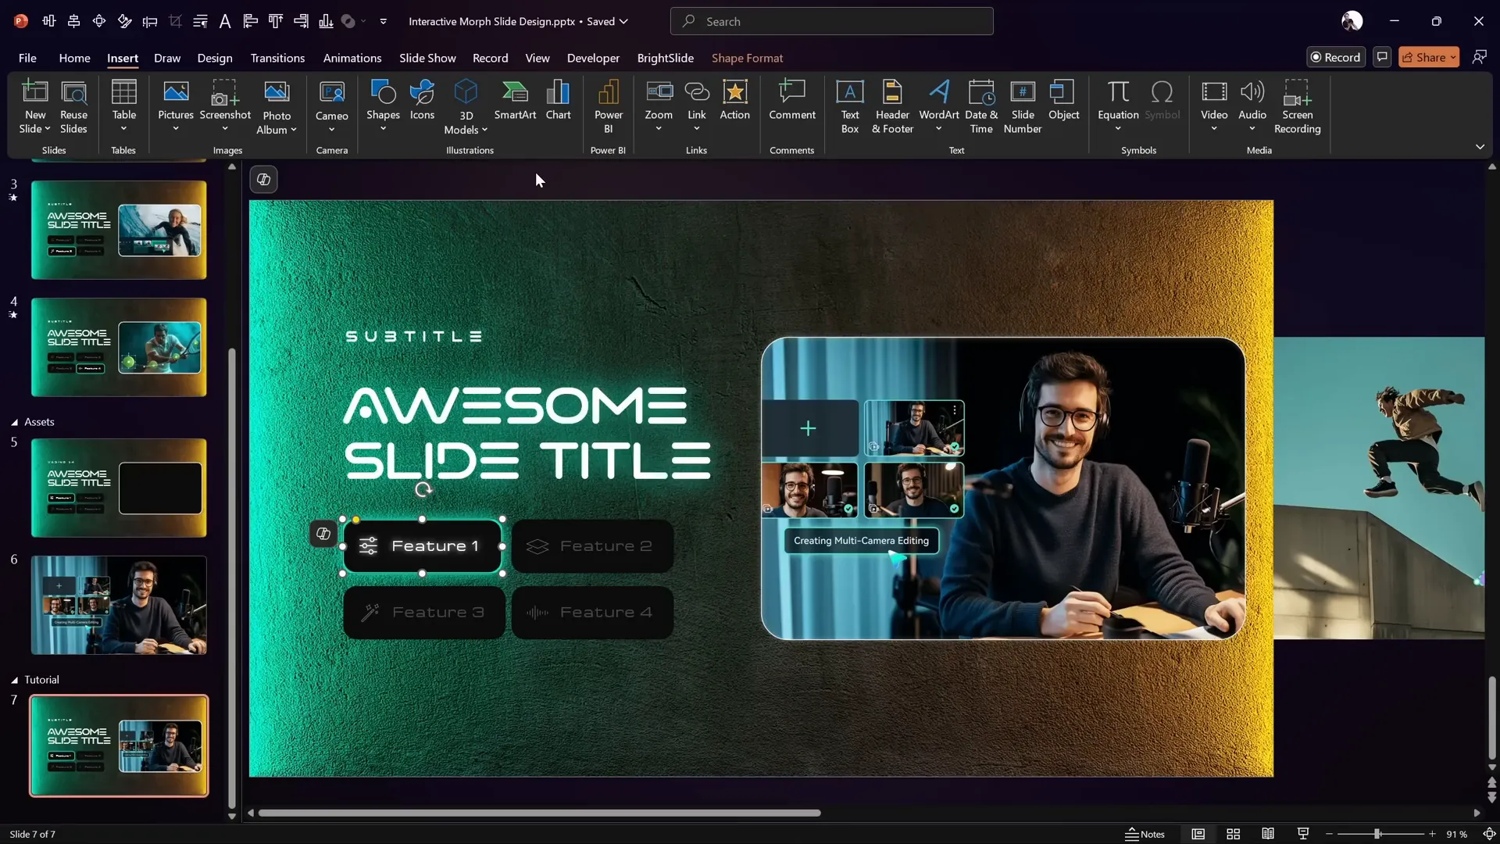Select slide 6 thumbnail
The width and height of the screenshot is (1500, 844).
pyautogui.click(x=119, y=605)
